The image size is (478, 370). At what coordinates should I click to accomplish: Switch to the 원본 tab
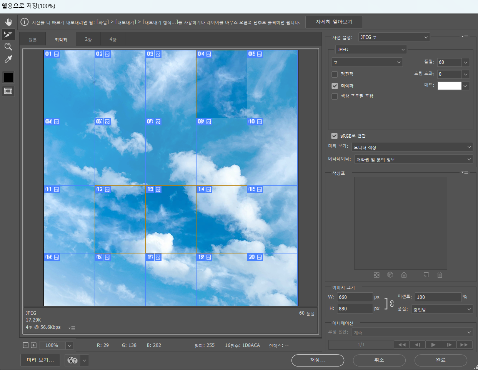33,40
